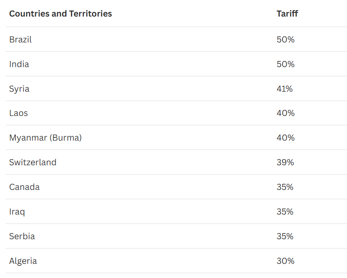Image resolution: width=347 pixels, height=278 pixels.
Task: Click Brazil's 50% tariff value
Action: pos(285,40)
